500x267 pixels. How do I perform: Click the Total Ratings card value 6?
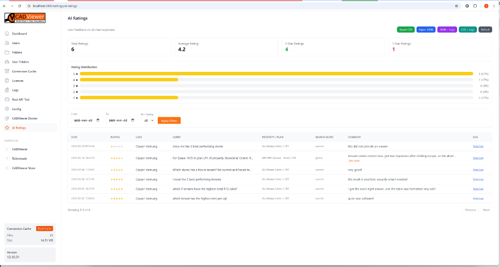[x=73, y=49]
